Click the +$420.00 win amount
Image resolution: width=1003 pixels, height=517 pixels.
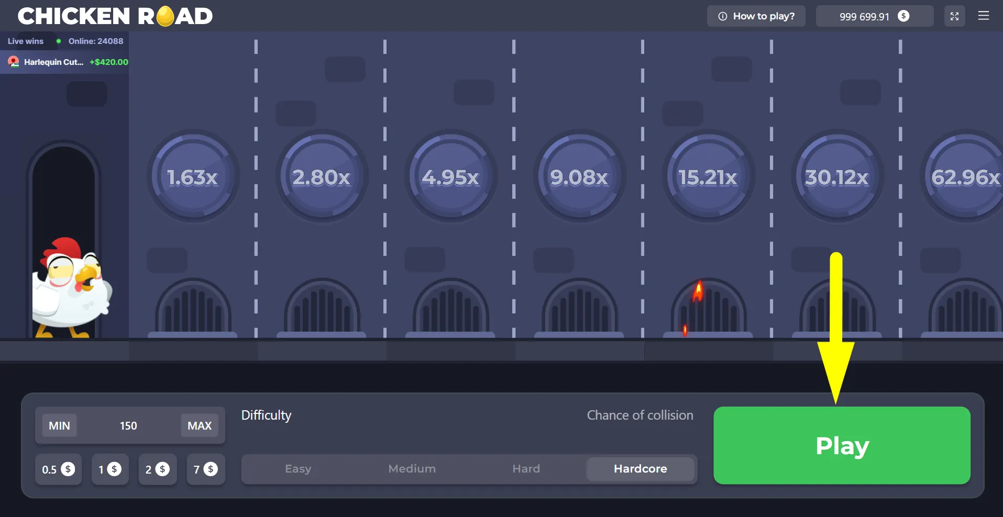pos(109,62)
